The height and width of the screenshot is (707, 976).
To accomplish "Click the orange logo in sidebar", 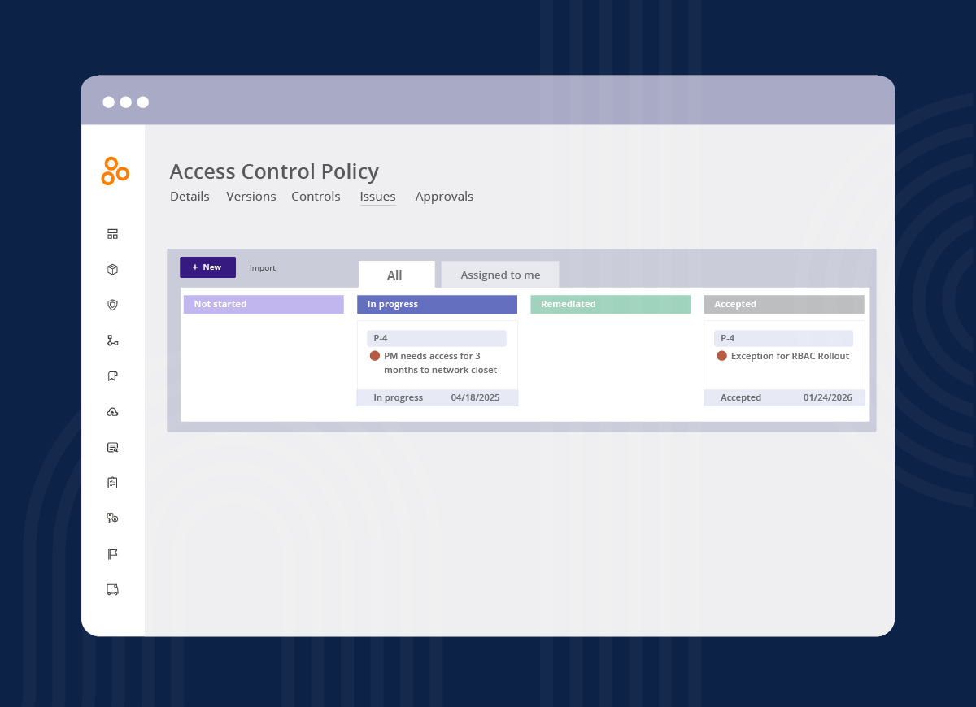I will point(115,171).
